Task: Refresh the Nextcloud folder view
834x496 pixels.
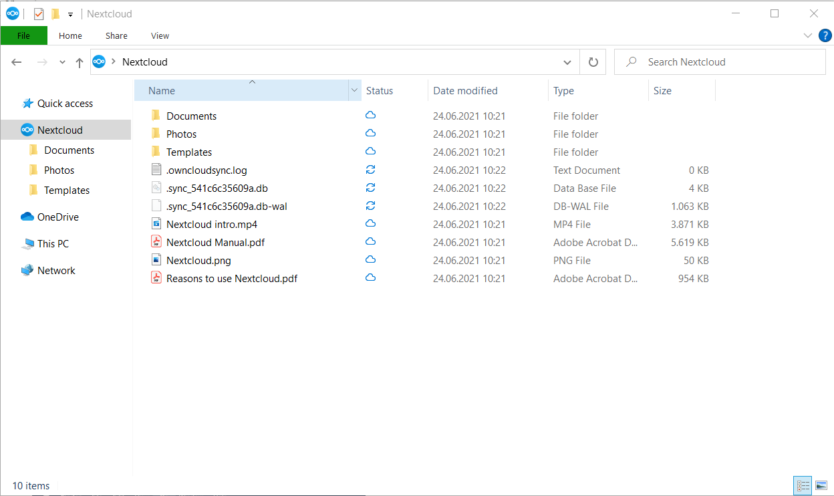Action: pyautogui.click(x=593, y=62)
